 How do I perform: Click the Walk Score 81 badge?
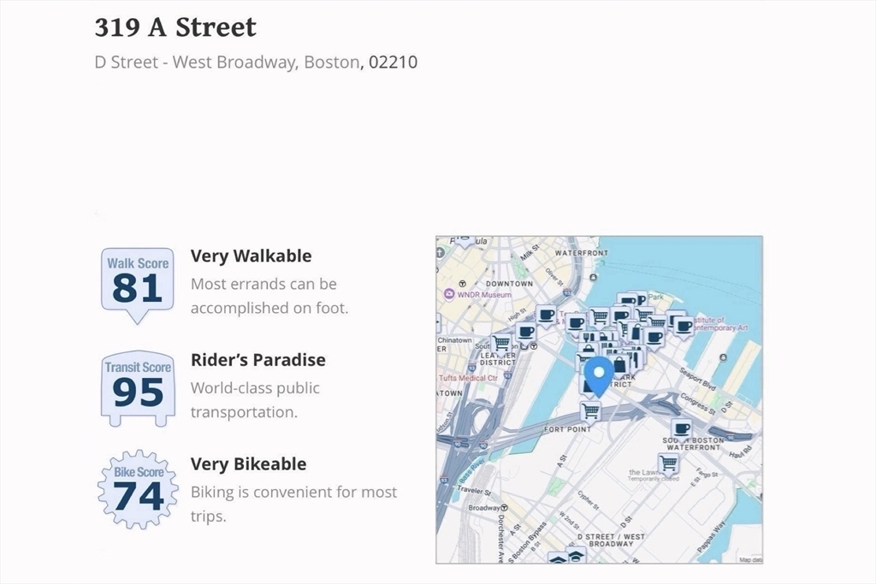(138, 286)
